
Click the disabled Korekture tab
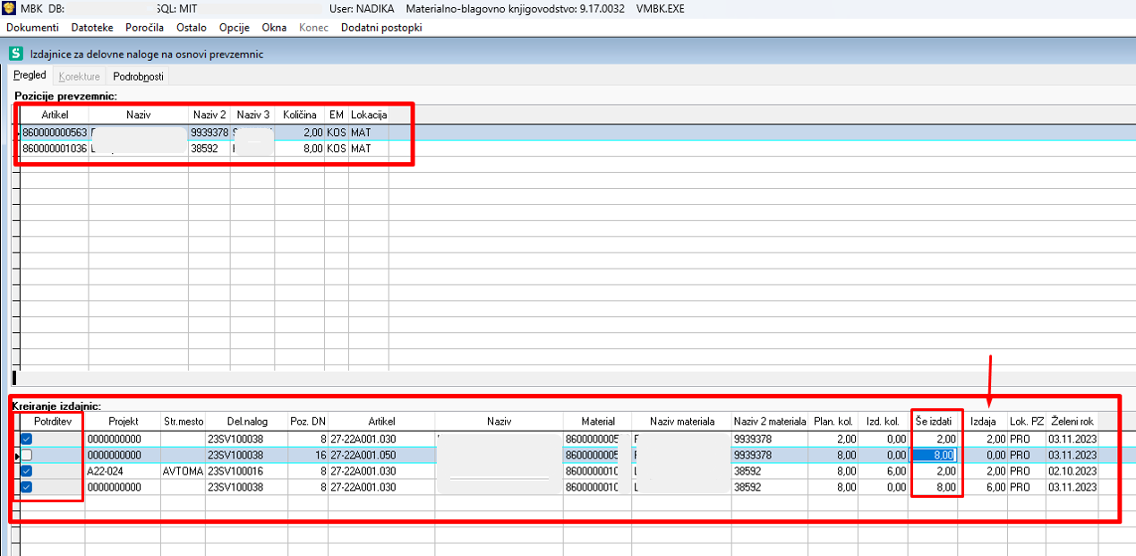coord(79,76)
